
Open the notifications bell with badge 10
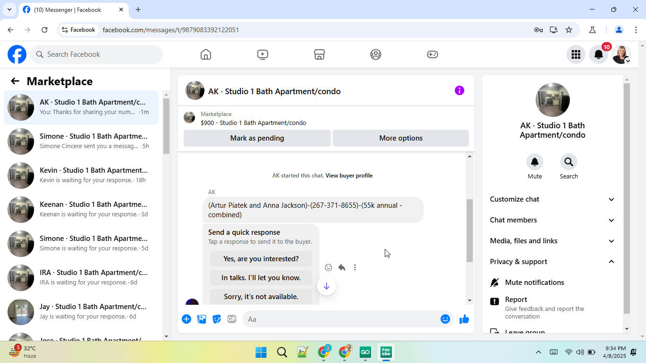coord(599,54)
